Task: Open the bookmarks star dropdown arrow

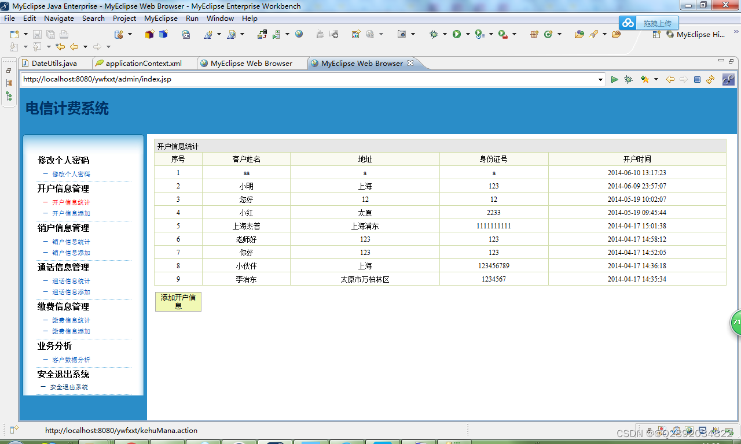Action: 656,79
